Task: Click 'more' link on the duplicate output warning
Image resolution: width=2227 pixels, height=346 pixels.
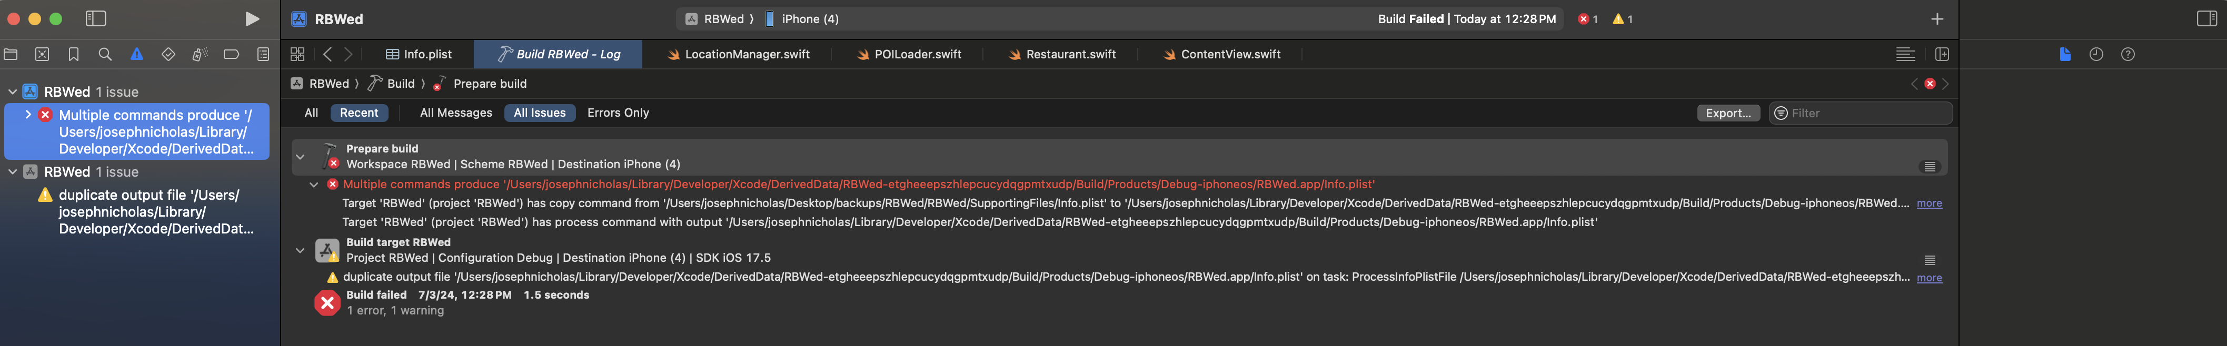Action: (x=1928, y=278)
